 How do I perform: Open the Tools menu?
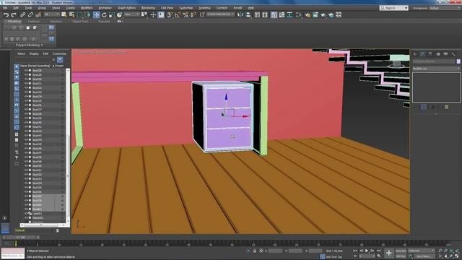[28, 8]
